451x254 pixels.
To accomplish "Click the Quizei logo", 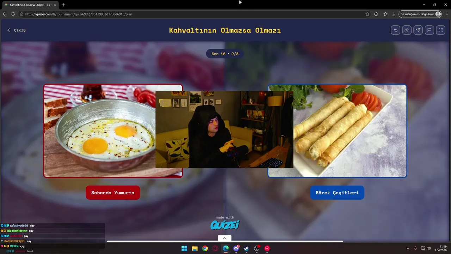I will 225,225.
